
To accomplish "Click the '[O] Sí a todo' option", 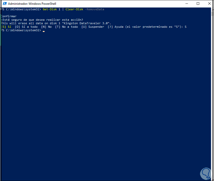I will 26,27.
